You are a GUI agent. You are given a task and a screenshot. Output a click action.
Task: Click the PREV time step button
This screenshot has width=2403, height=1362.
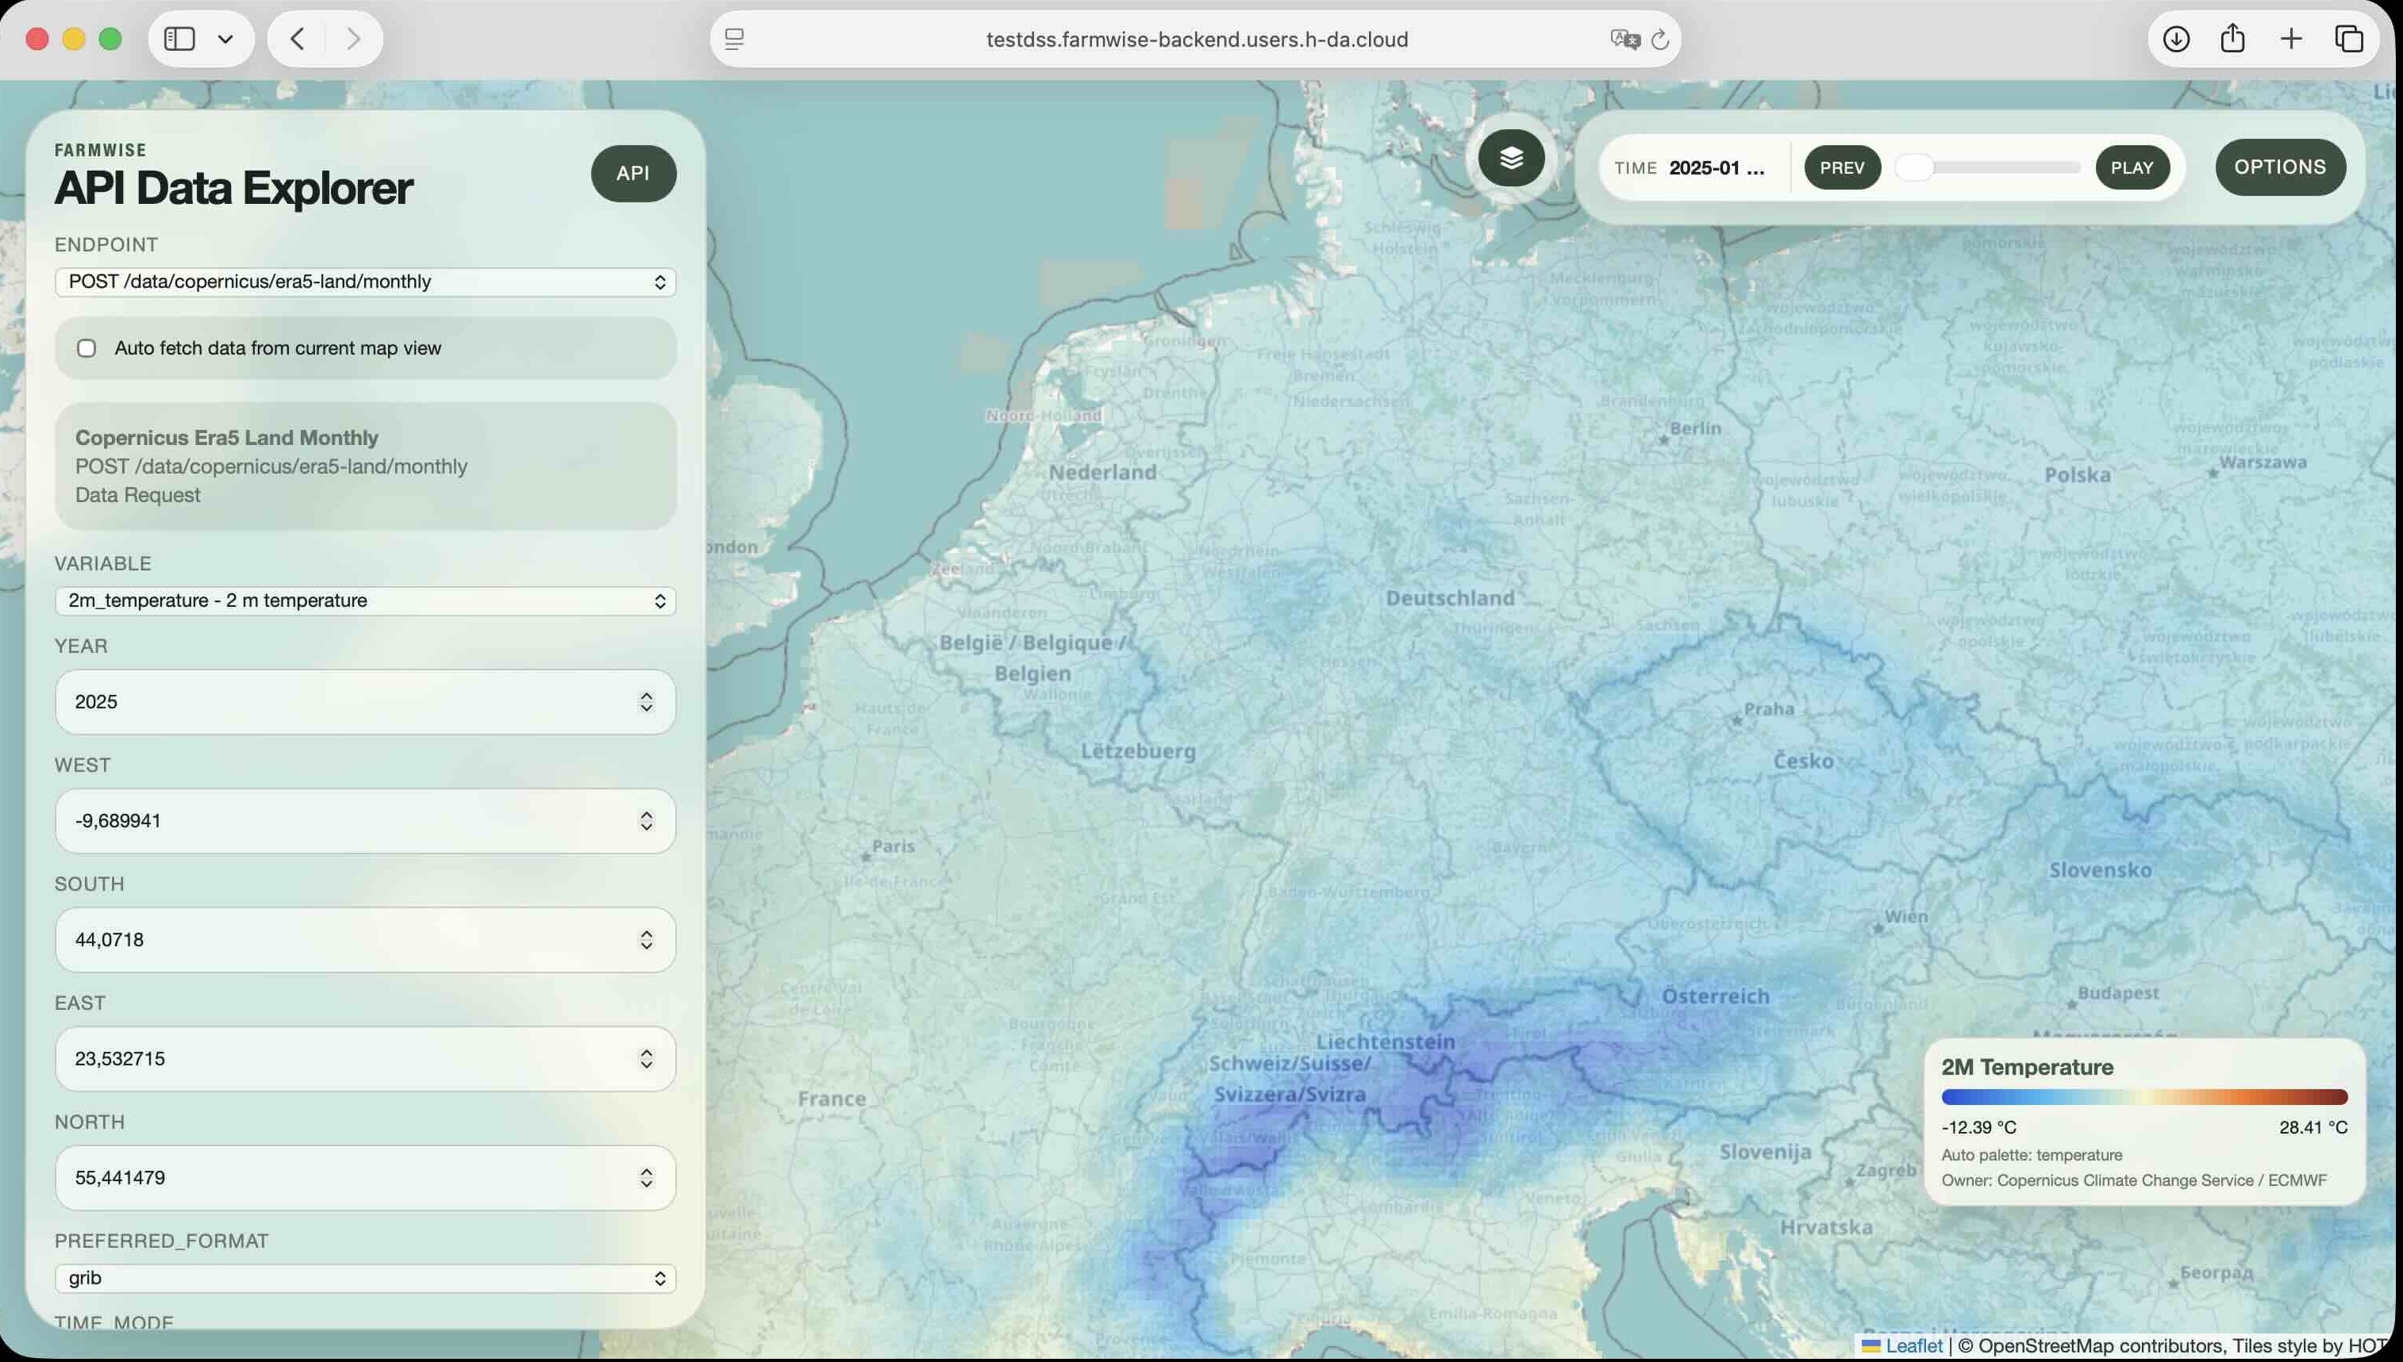[x=1843, y=167]
